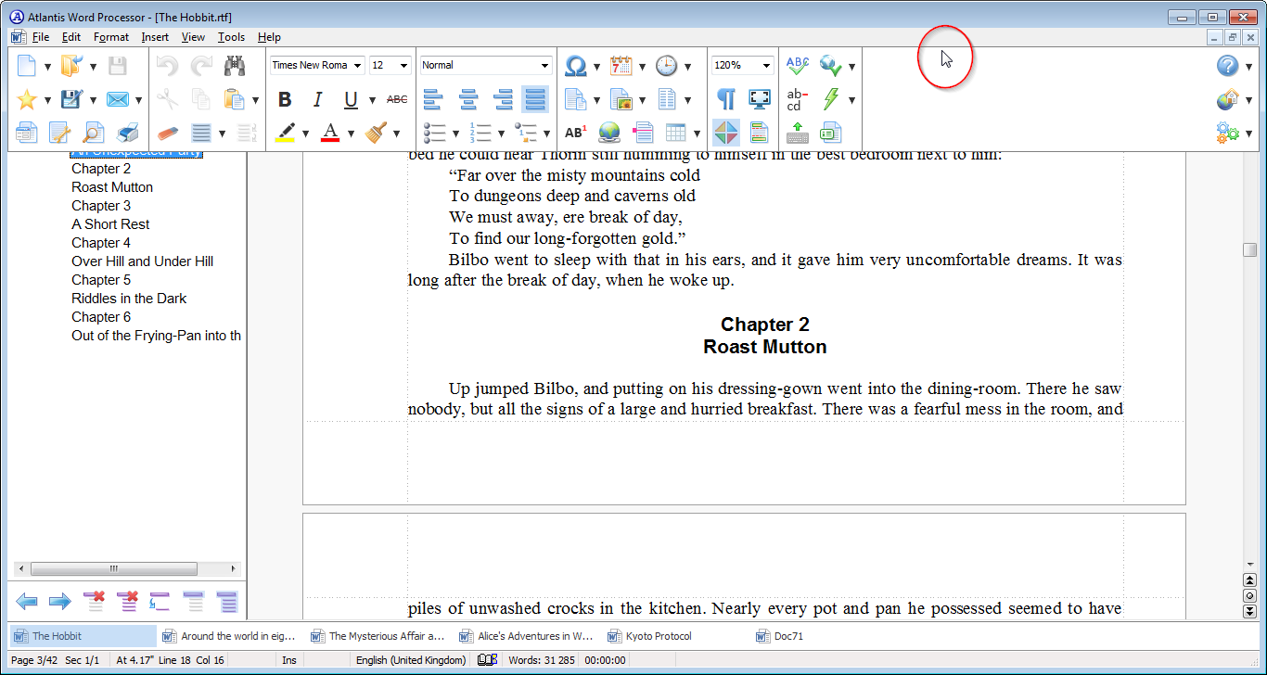Viewport: 1267px width, 675px height.
Task: Click the Open folder icon
Action: click(x=71, y=66)
